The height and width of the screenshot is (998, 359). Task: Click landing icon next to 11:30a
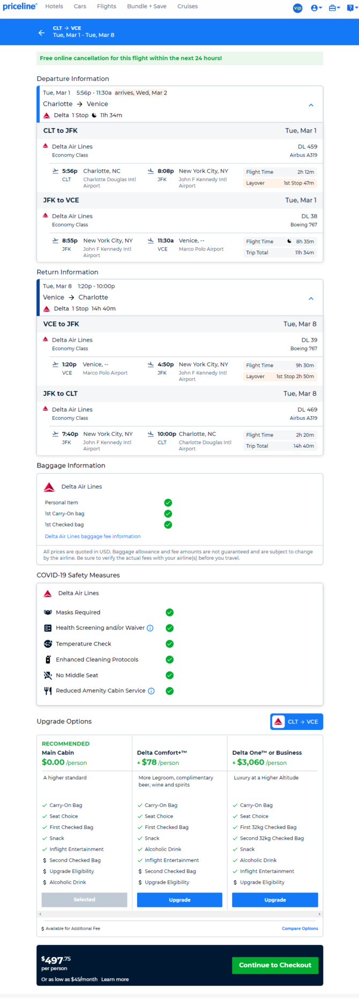[x=151, y=241]
